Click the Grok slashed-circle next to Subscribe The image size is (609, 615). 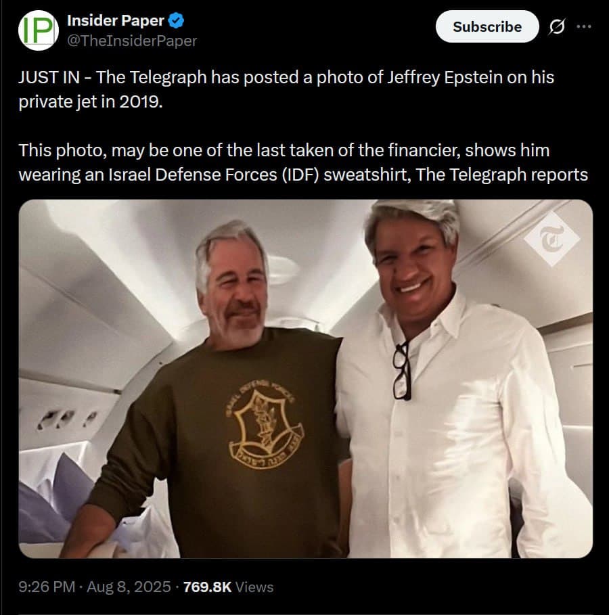coord(555,27)
